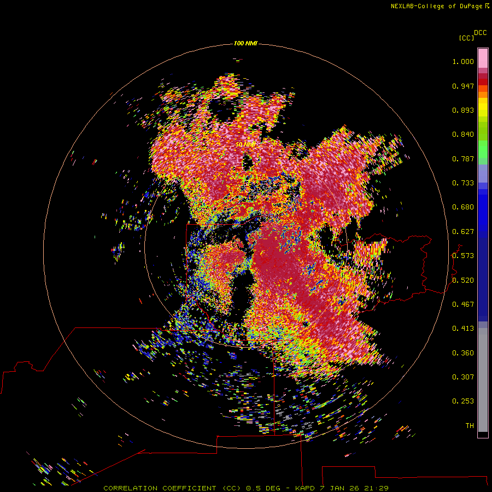Click the 0.733 color scale value

click(463, 183)
